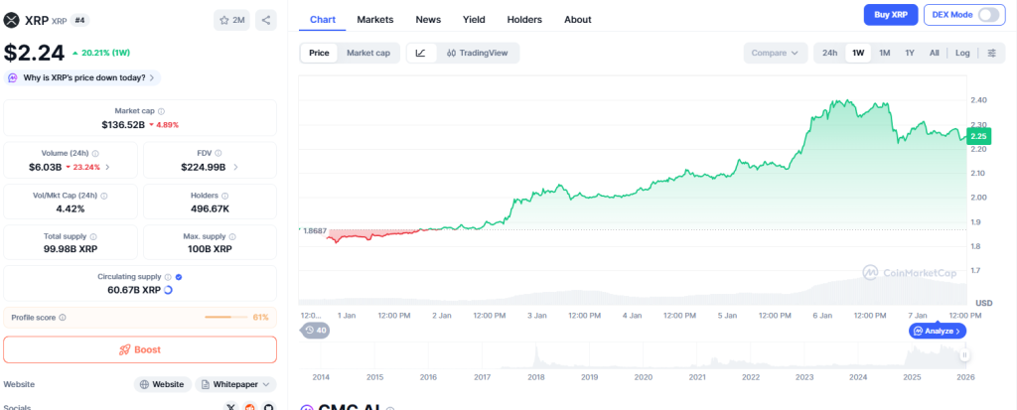Click the Holders info icon

(x=224, y=196)
